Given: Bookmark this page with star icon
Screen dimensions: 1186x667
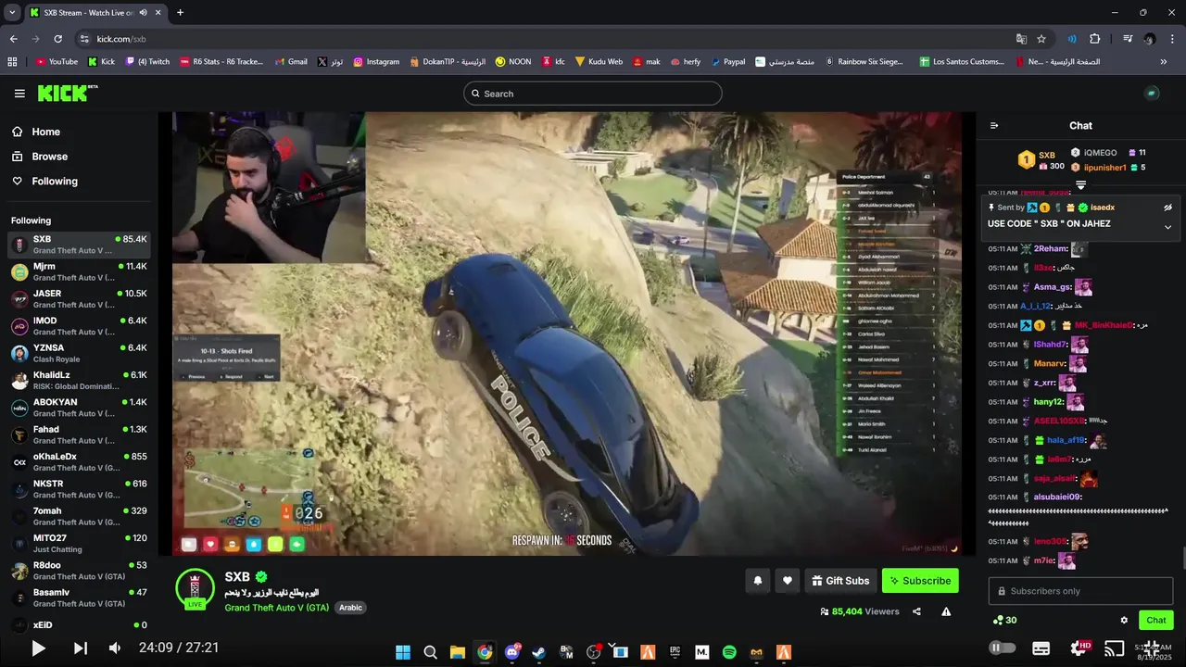Looking at the screenshot, I should click(x=1041, y=39).
